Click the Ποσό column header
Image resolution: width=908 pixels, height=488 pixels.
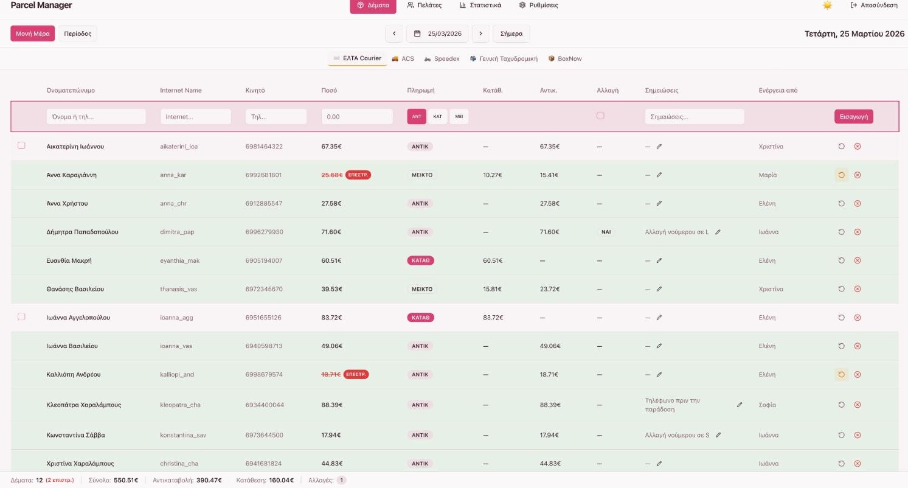329,90
